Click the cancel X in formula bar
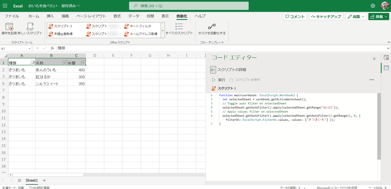 click(x=37, y=48)
